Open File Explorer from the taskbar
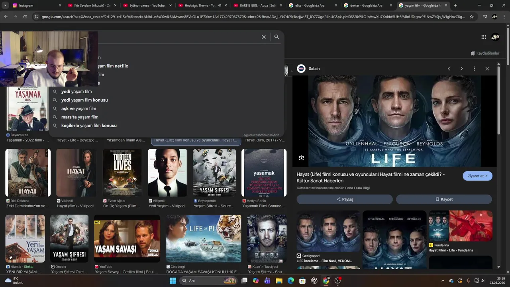This screenshot has height=287, width=510. click(279, 281)
